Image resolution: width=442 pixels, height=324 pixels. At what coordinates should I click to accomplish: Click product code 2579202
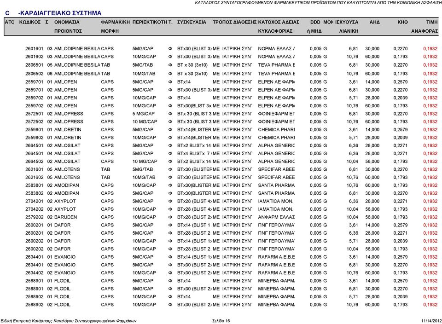35,217
